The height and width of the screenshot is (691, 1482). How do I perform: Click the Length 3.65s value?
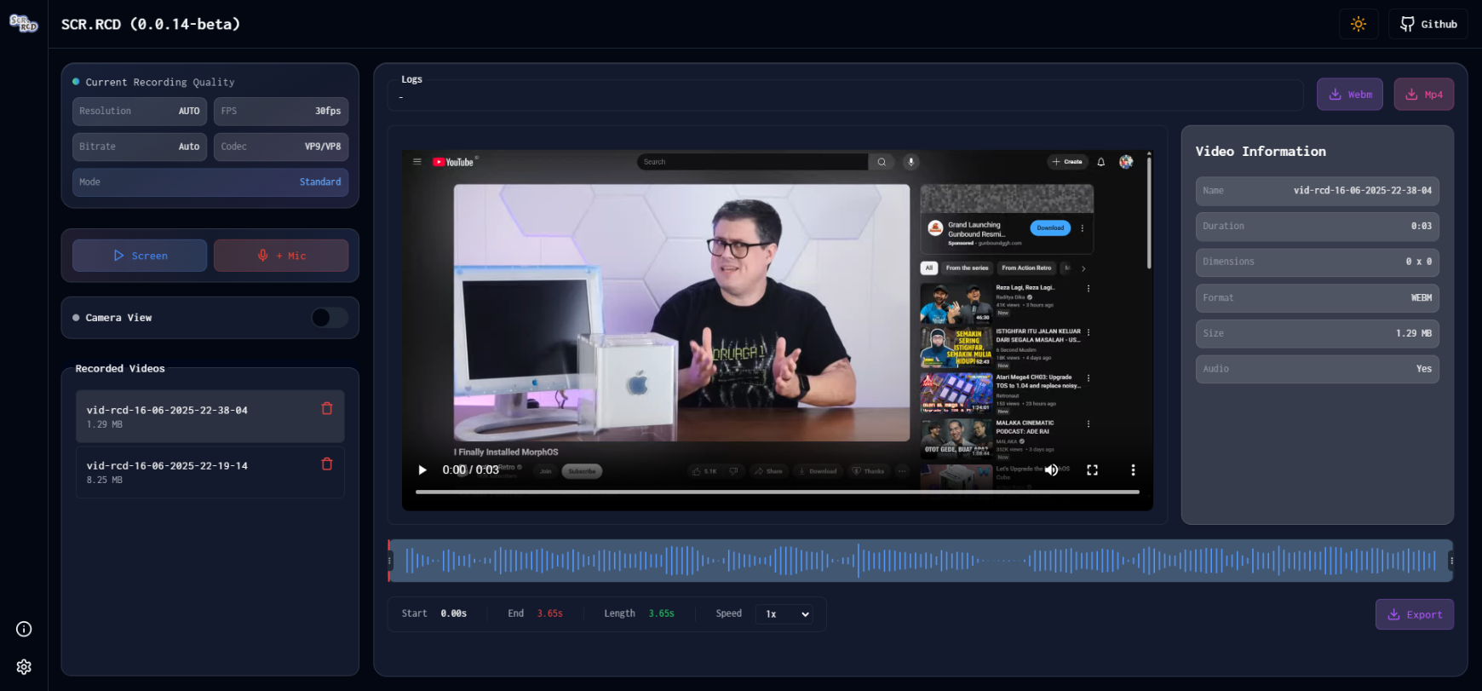pyautogui.click(x=662, y=613)
